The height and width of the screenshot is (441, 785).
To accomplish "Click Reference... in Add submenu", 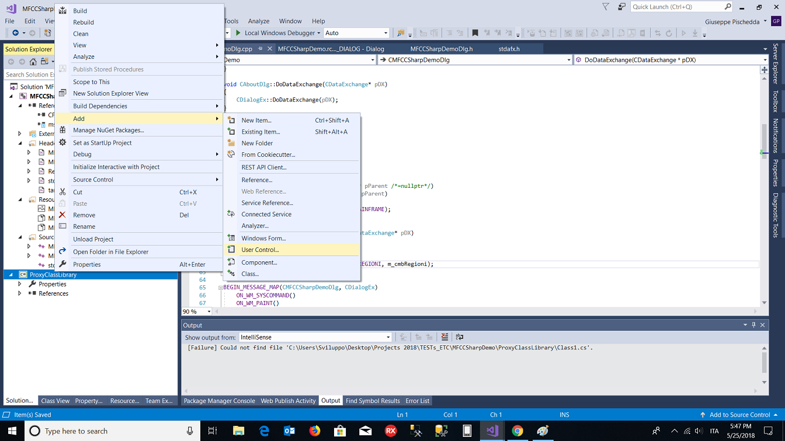I will coord(292,180).
